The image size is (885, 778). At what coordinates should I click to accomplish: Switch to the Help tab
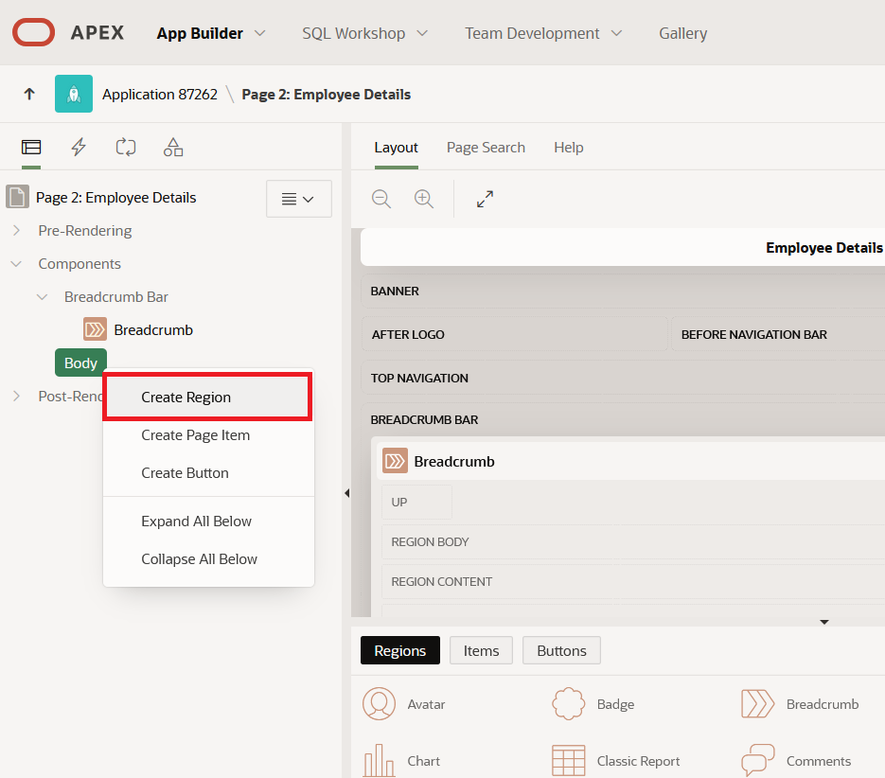[x=568, y=148]
